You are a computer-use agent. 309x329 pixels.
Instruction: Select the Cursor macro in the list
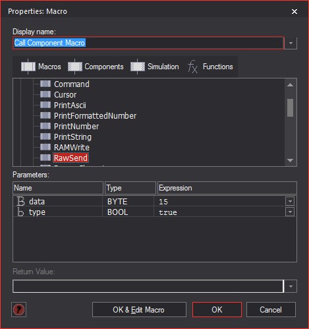65,94
